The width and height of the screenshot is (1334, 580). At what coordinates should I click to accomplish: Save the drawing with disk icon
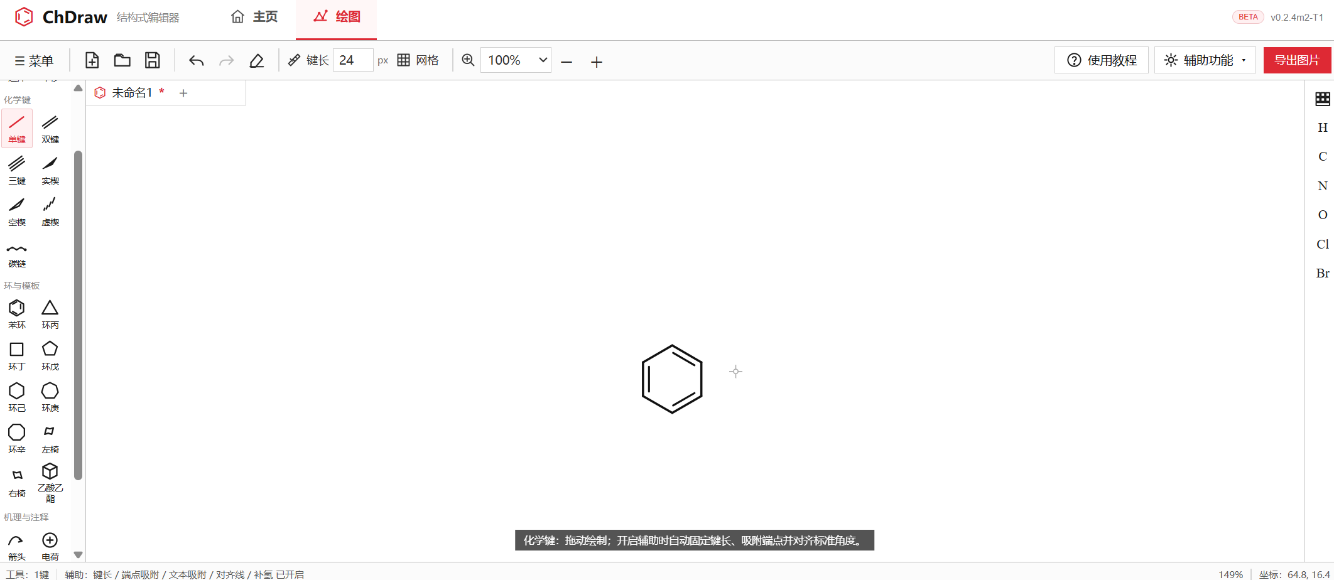(x=153, y=60)
